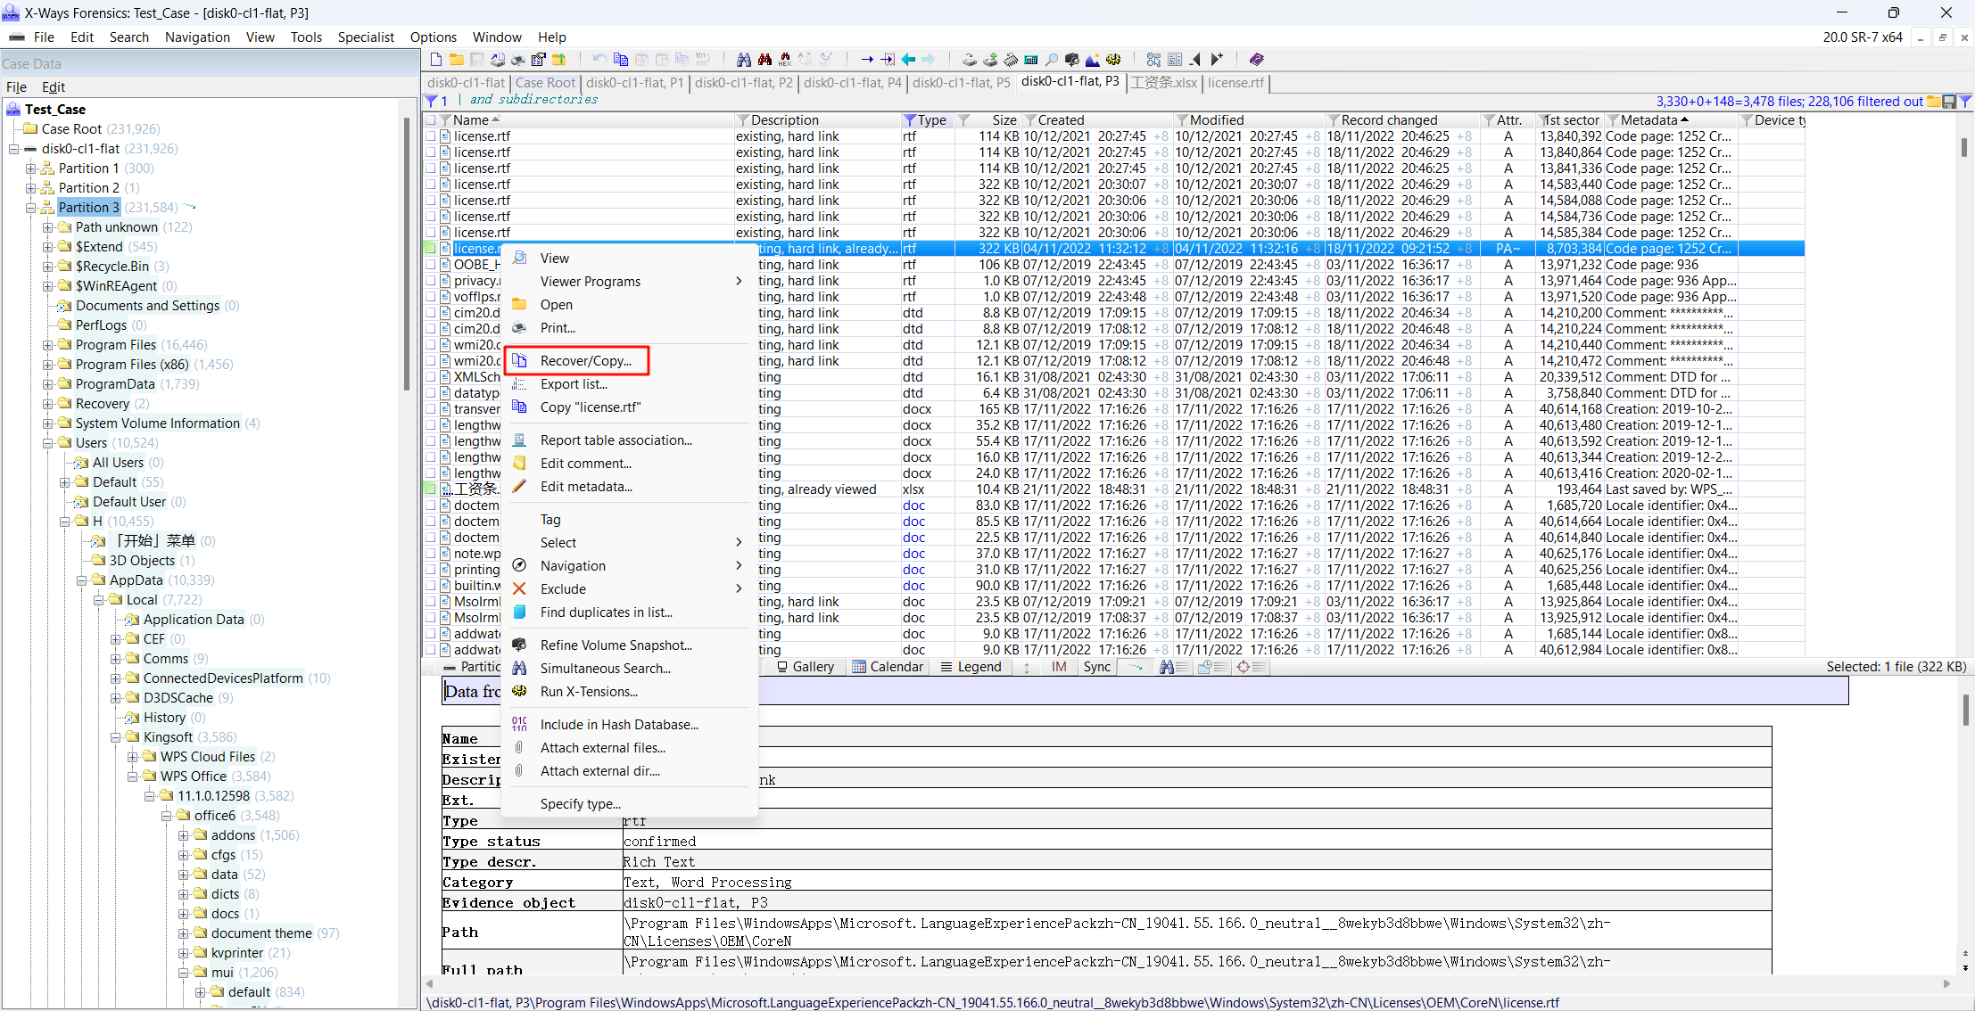Choose Export list... from context menu
This screenshot has width=1975, height=1011.
point(574,384)
